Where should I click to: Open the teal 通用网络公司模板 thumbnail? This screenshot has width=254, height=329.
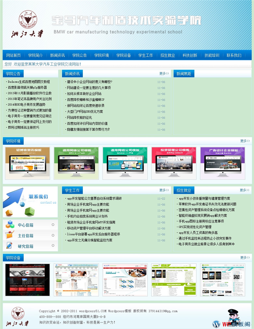pos(125,163)
